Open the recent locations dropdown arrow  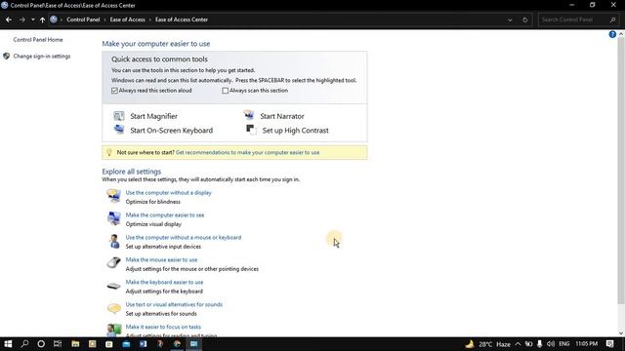point(32,19)
